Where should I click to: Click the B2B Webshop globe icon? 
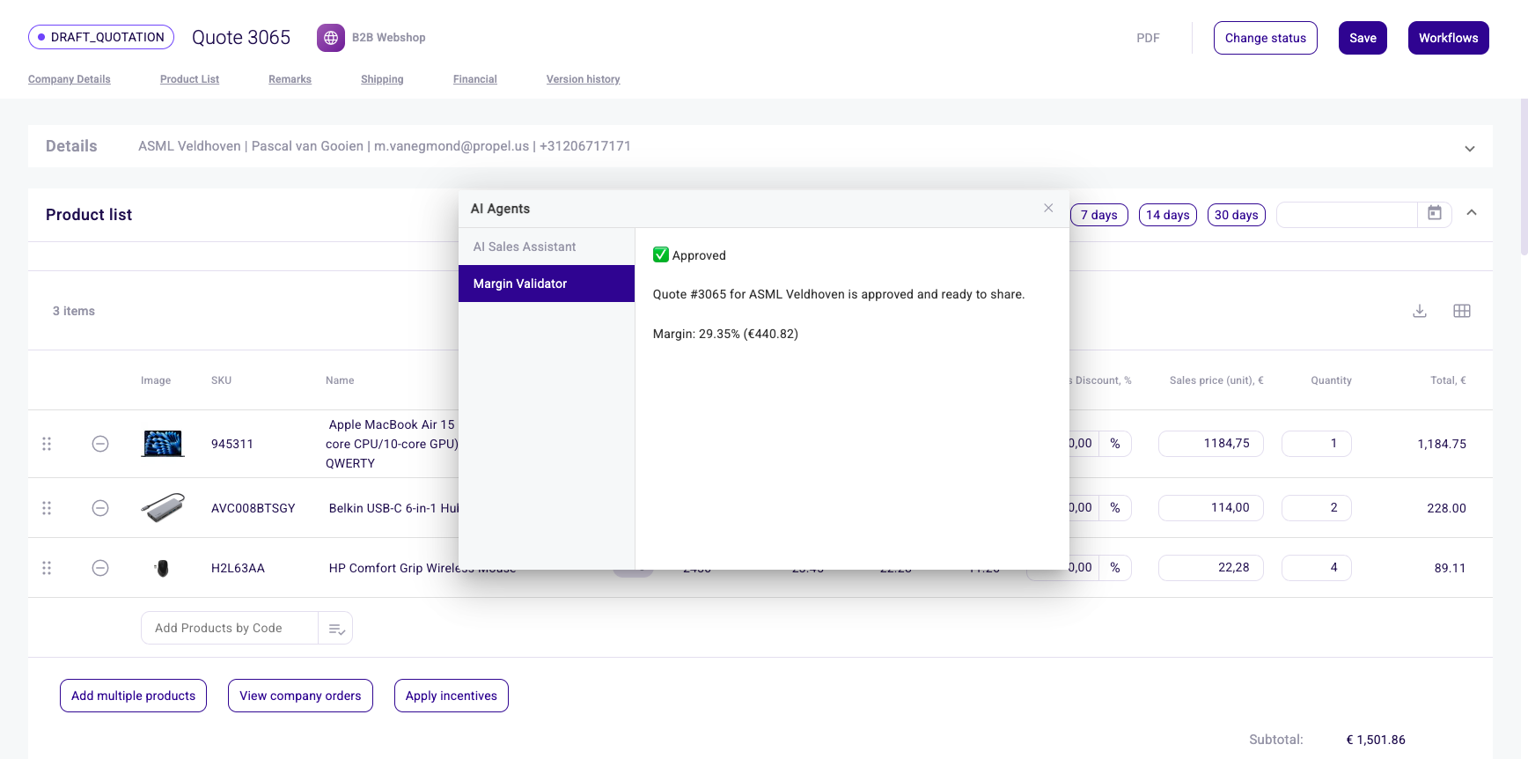pyautogui.click(x=331, y=38)
